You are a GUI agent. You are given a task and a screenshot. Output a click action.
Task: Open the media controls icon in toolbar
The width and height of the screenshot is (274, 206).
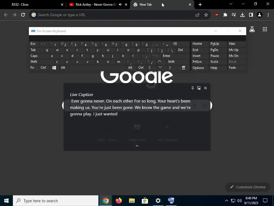tap(234, 15)
